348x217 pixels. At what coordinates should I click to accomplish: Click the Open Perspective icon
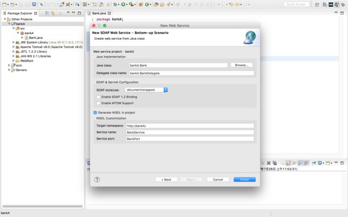pyautogui.click(x=317, y=4)
